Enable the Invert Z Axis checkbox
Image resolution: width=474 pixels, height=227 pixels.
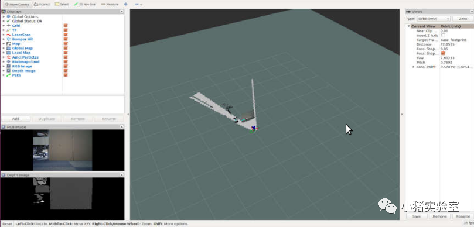click(x=443, y=35)
